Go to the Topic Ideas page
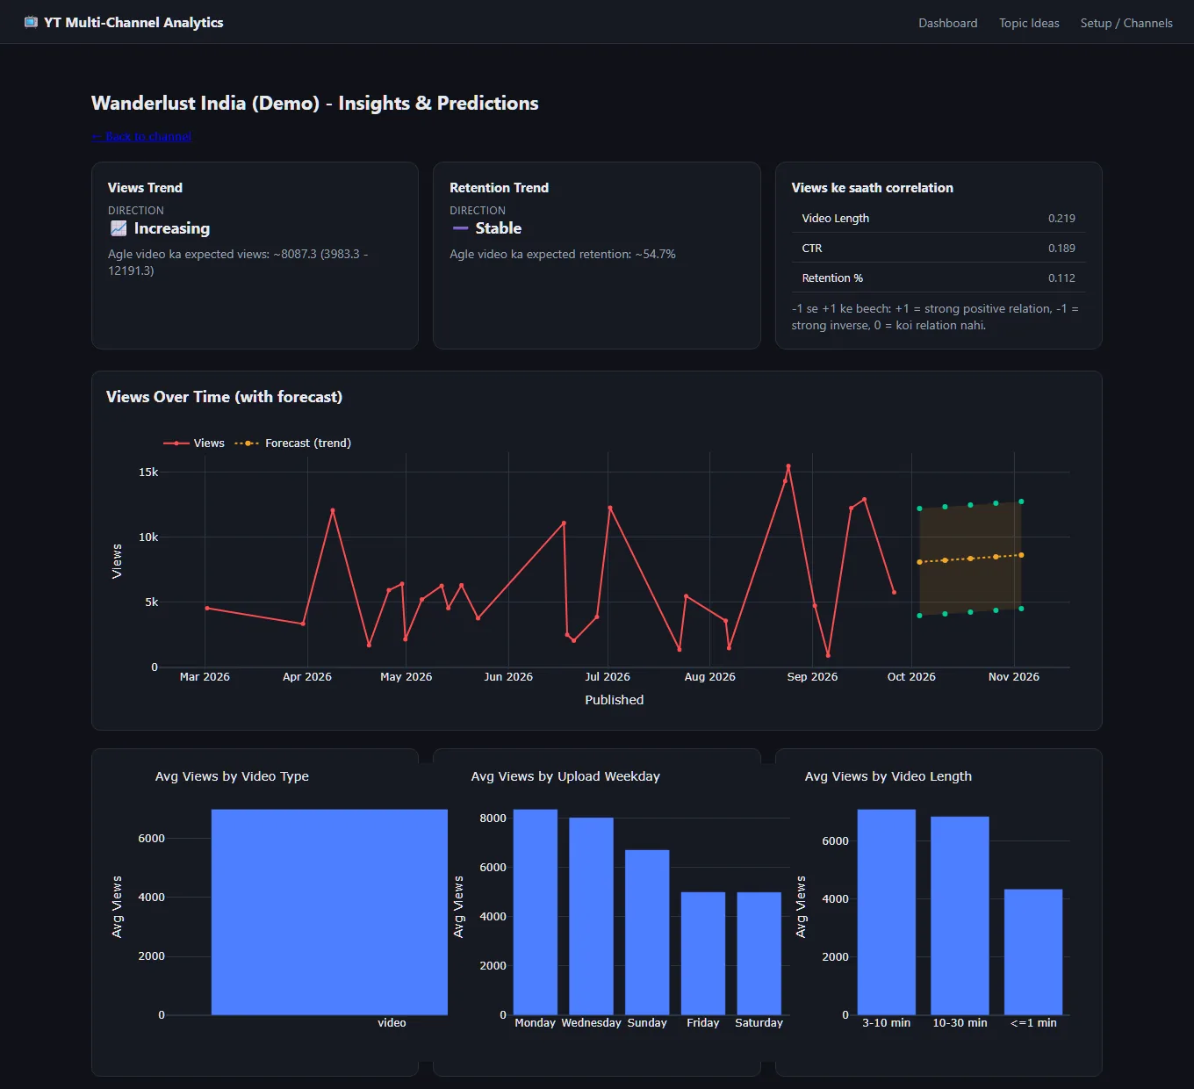Image resolution: width=1194 pixels, height=1089 pixels. point(1029,23)
